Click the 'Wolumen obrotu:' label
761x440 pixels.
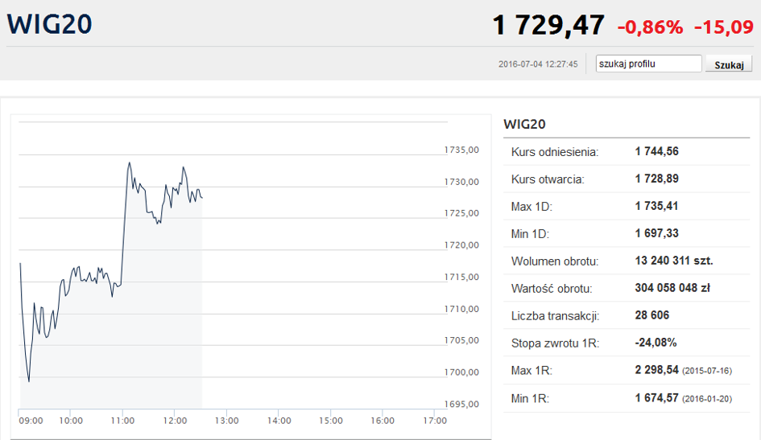[x=555, y=261]
